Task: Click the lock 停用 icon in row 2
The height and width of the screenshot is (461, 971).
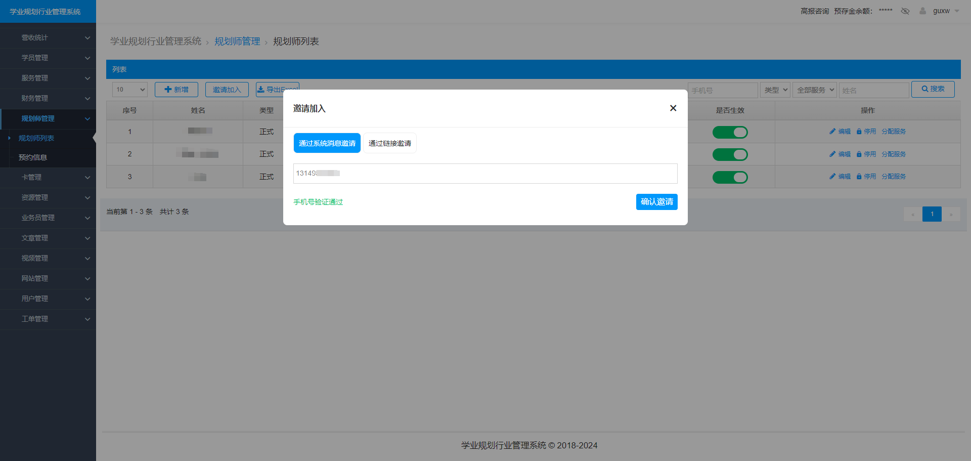Action: tap(858, 154)
